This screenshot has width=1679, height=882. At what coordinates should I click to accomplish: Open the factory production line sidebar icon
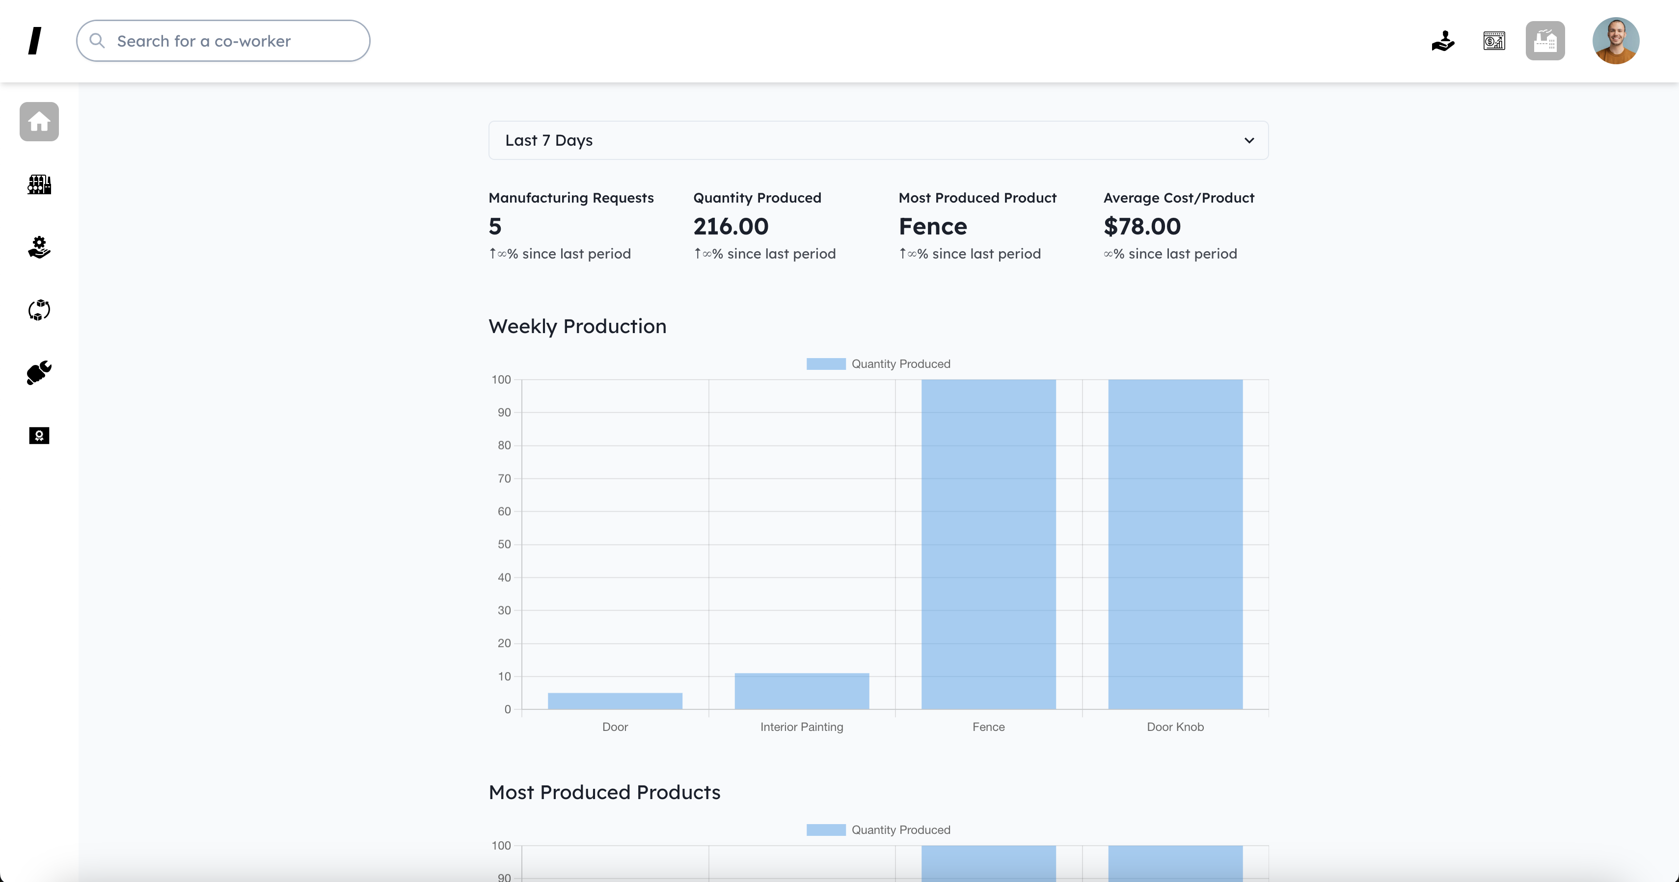(x=39, y=184)
